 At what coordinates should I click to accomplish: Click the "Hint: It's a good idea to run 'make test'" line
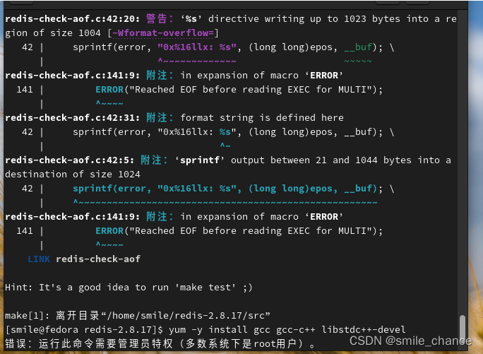coord(129,288)
